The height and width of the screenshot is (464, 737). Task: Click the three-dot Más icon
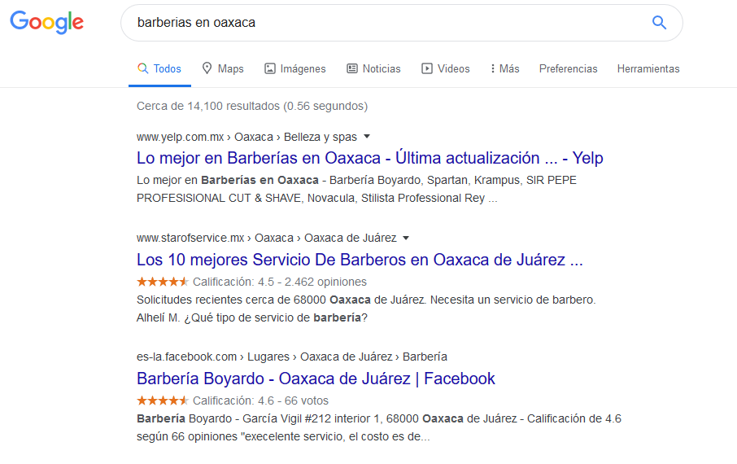coord(493,68)
